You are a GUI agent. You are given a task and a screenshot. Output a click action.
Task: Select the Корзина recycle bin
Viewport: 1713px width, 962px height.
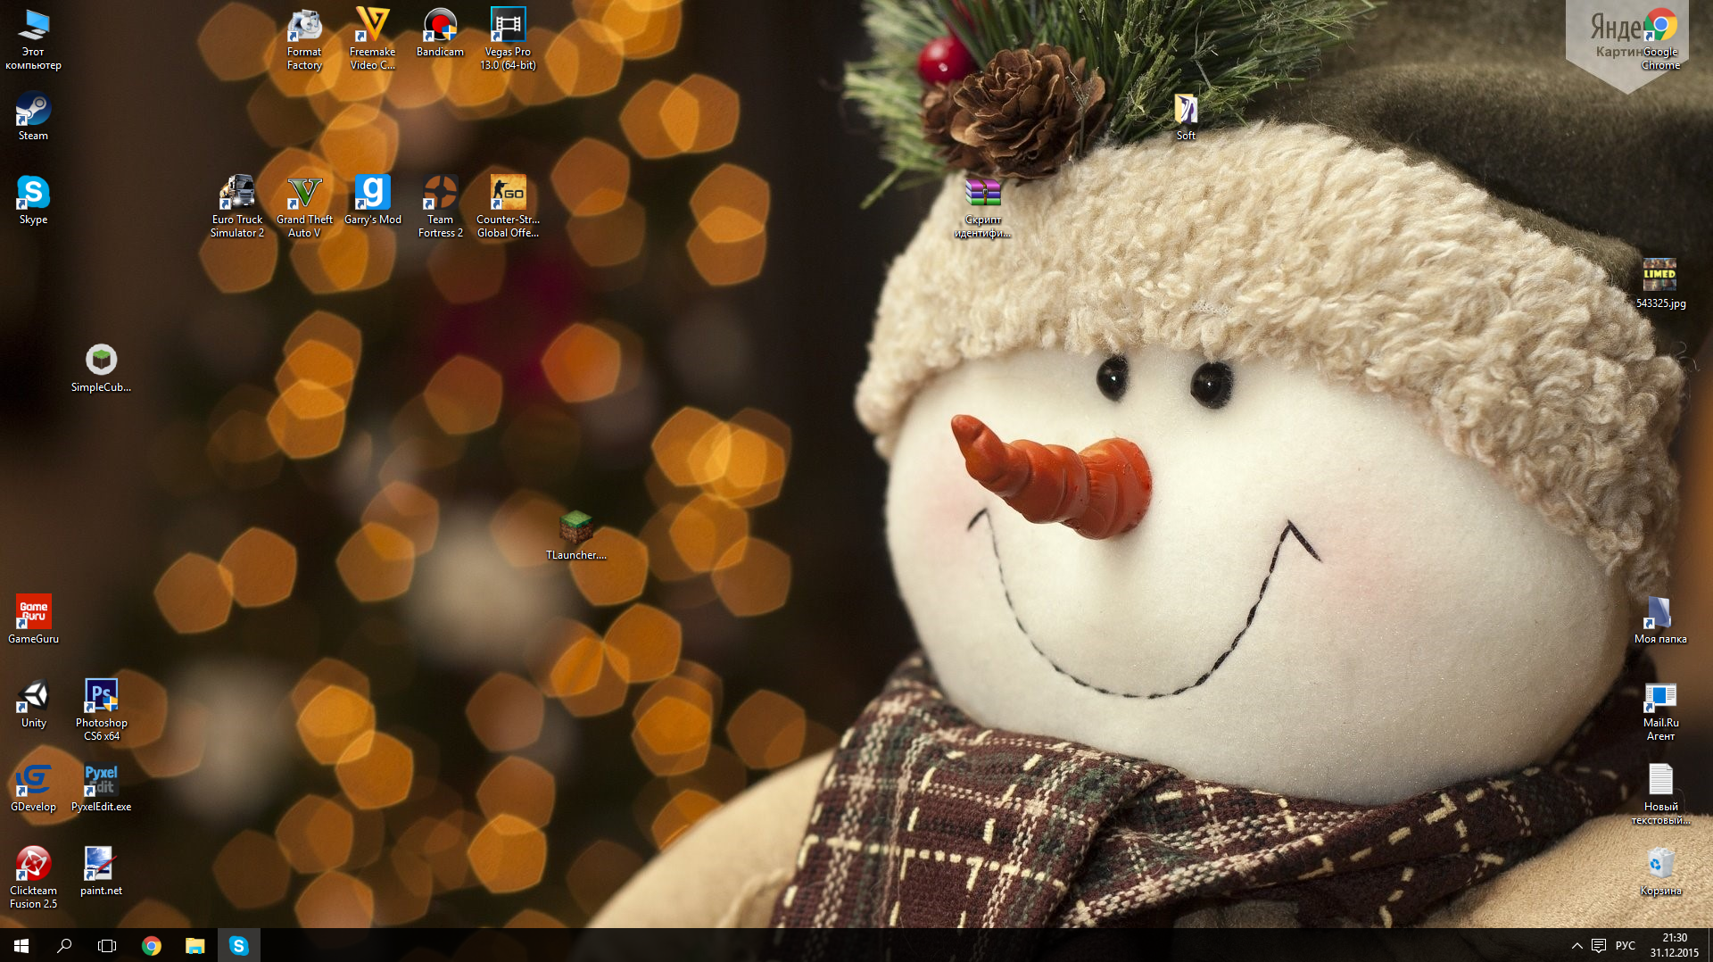1660,872
